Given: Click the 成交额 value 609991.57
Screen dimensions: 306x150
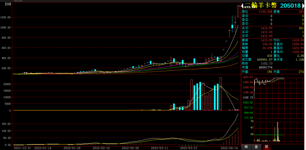Looking at the screenshot, I should point(264,60).
